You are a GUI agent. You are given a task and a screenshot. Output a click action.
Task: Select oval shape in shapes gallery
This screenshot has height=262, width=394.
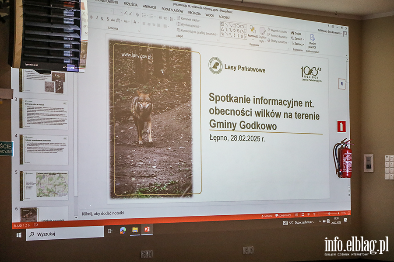pyautogui.click(x=238, y=26)
